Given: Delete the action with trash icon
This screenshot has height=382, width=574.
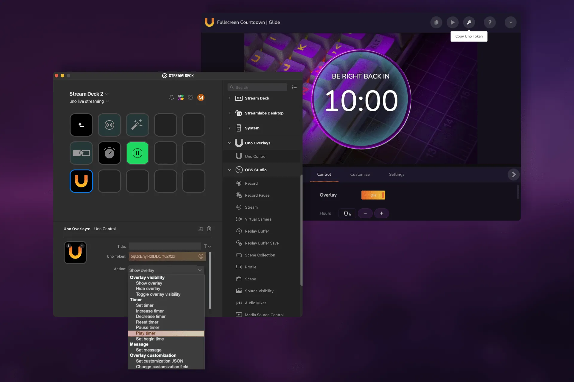Looking at the screenshot, I should (209, 229).
